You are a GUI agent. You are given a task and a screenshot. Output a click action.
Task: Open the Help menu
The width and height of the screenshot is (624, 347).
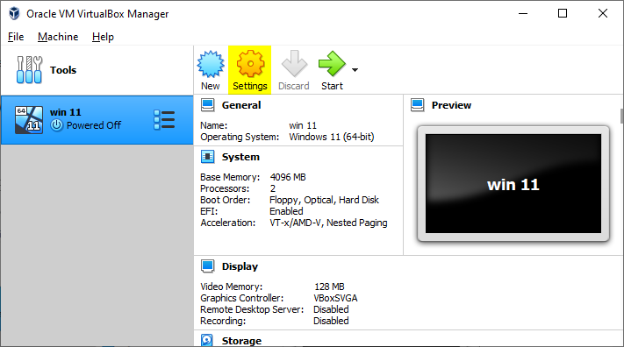103,37
